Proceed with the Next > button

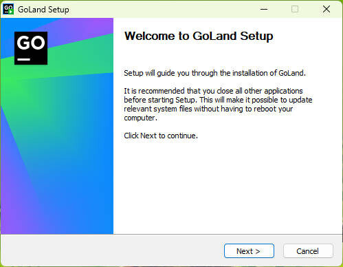click(x=249, y=251)
